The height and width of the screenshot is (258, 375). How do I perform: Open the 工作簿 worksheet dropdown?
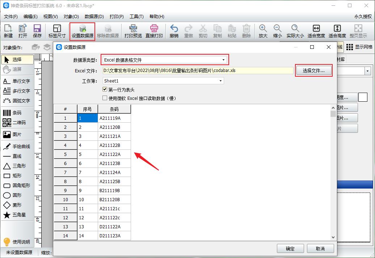221,80
